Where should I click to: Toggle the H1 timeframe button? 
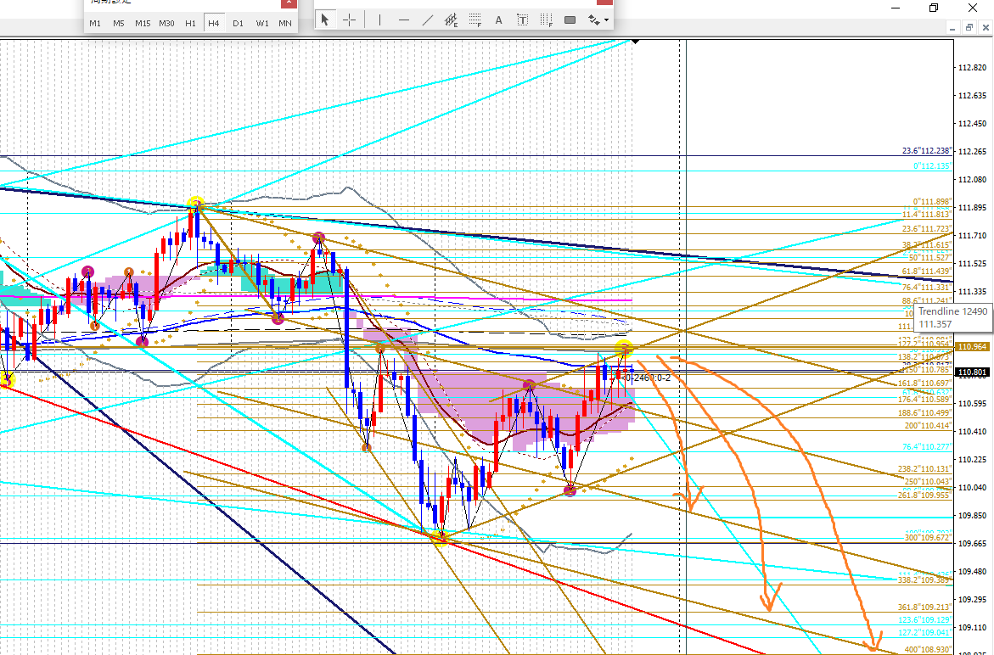(x=190, y=23)
